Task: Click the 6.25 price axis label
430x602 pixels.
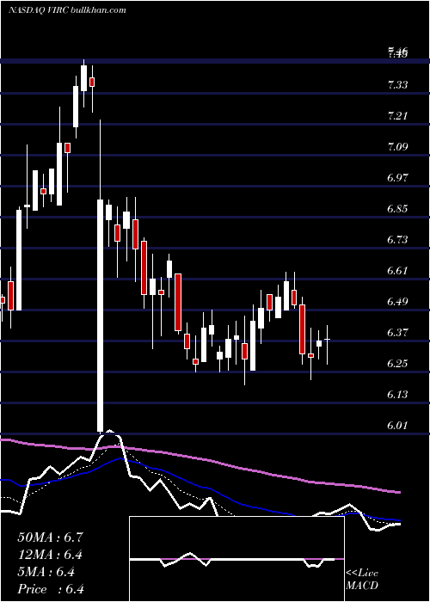Action: [397, 364]
